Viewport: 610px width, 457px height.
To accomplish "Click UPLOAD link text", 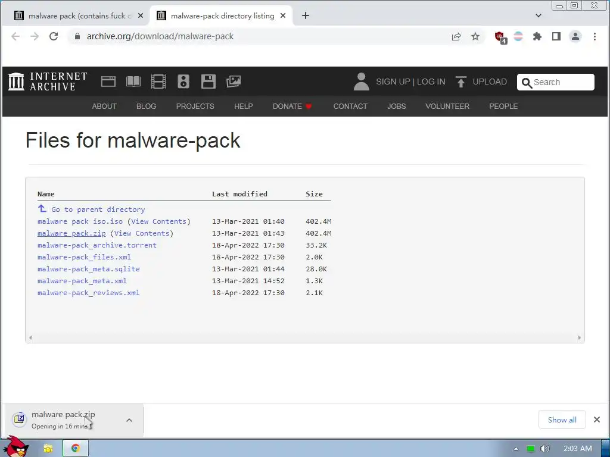I will (x=490, y=82).
